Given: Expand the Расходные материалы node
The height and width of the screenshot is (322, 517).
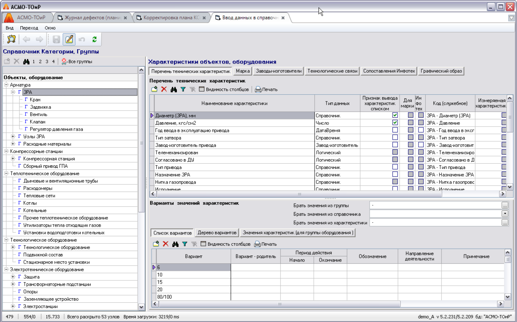Looking at the screenshot, I should click(x=13, y=144).
